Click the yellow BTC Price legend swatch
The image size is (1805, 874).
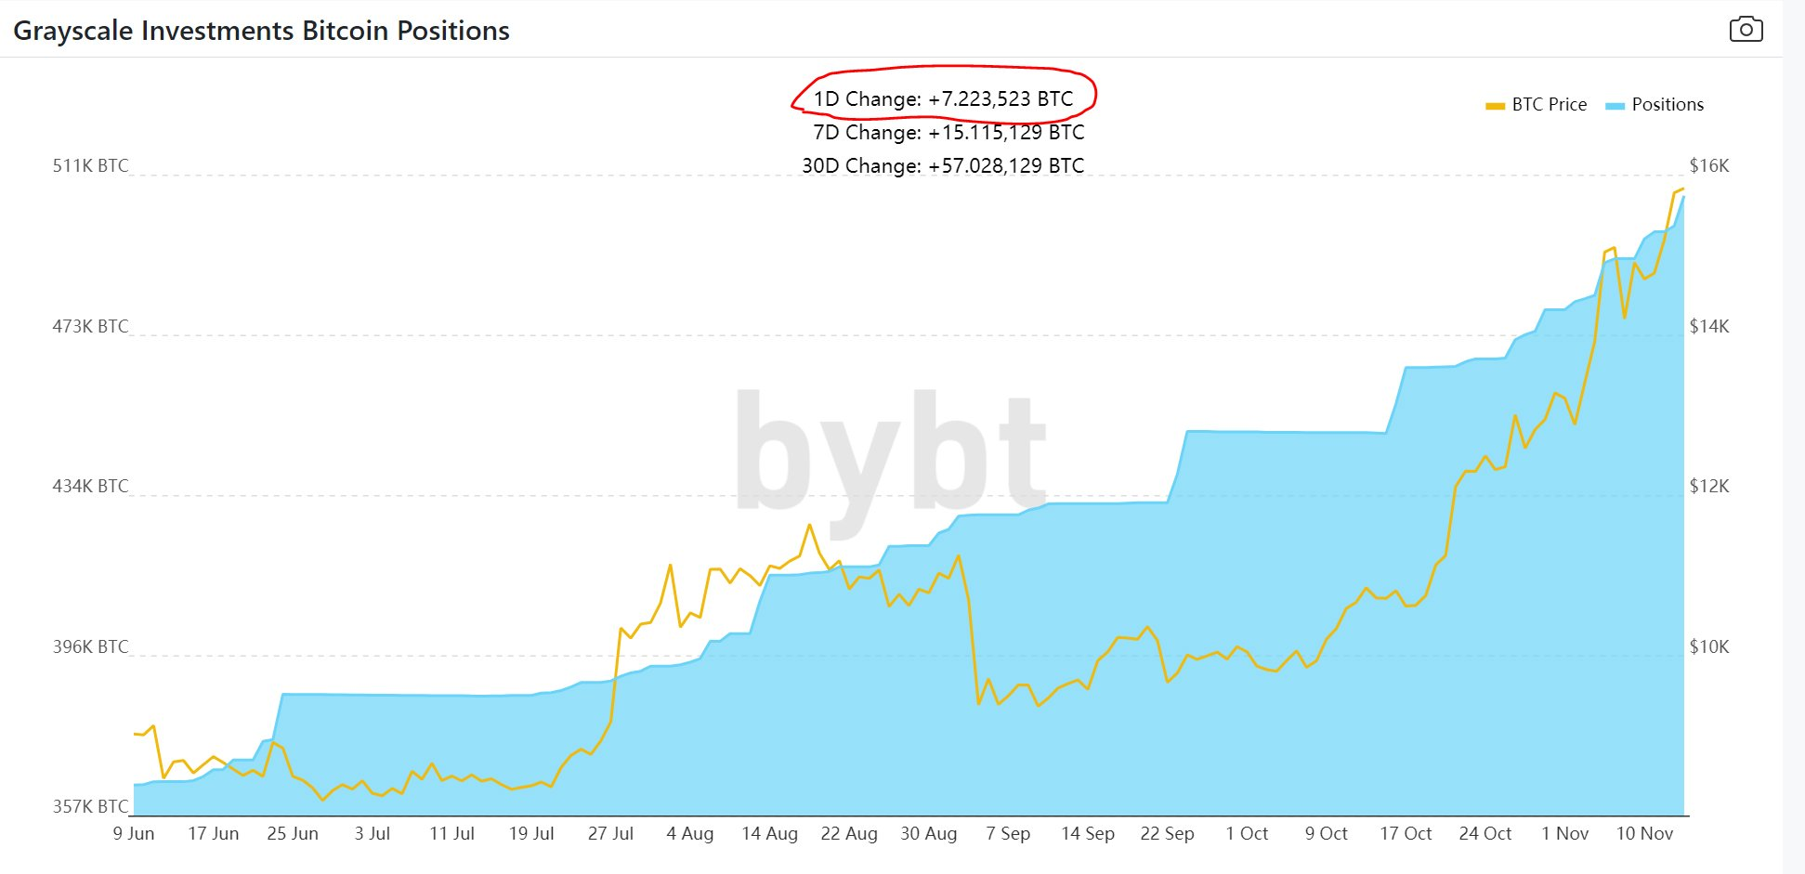coord(1495,106)
